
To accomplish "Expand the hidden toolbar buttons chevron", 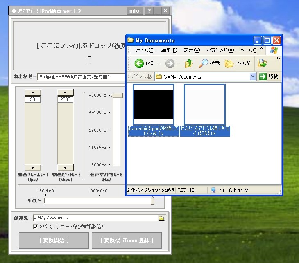I will point(278,58).
